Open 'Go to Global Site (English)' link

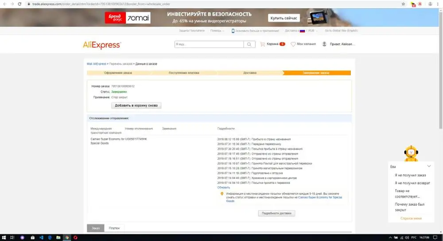tap(341, 31)
